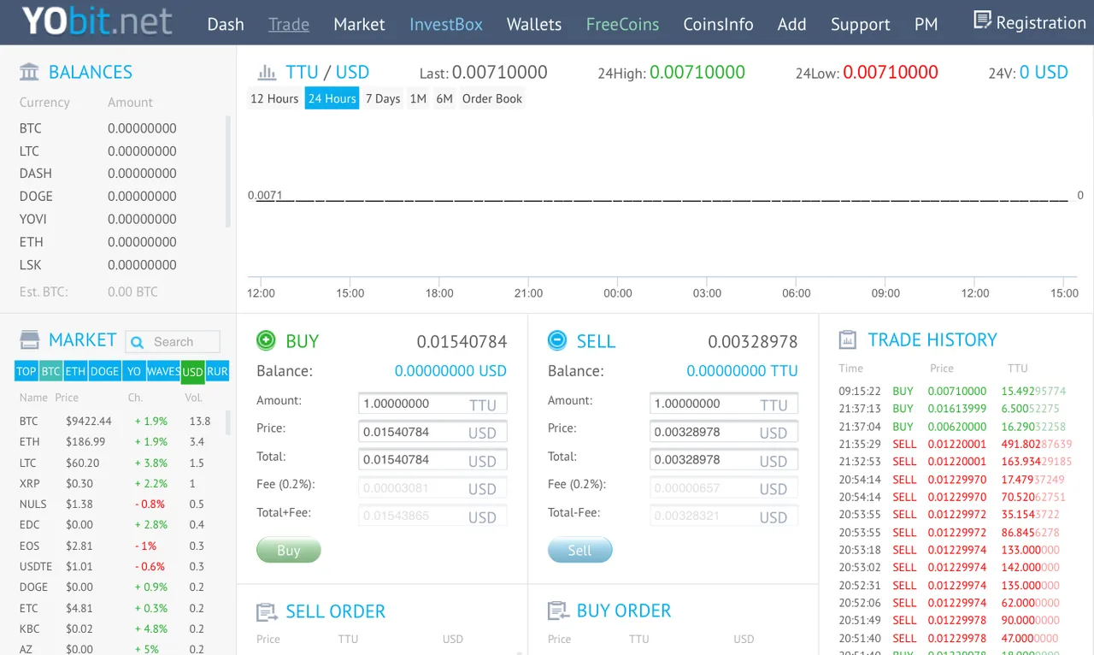
Task: Click the market Search field
Action: 173,342
